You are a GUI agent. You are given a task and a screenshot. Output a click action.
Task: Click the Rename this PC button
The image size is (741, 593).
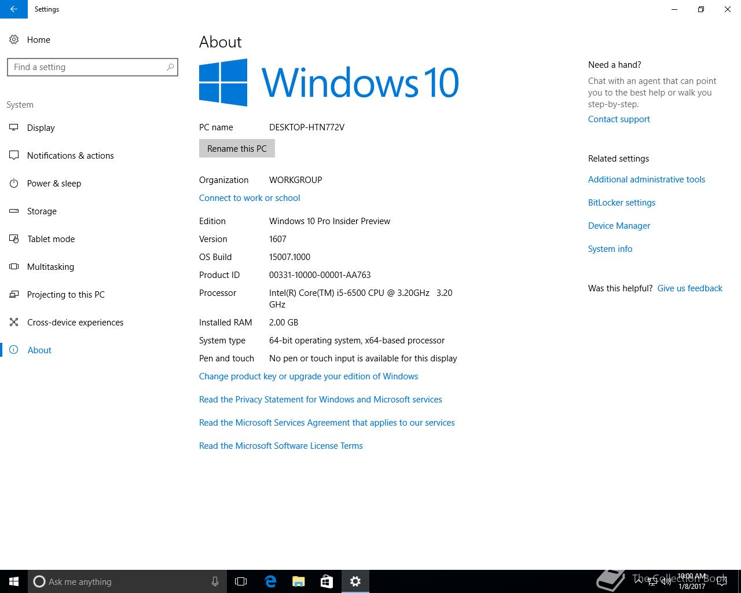237,148
